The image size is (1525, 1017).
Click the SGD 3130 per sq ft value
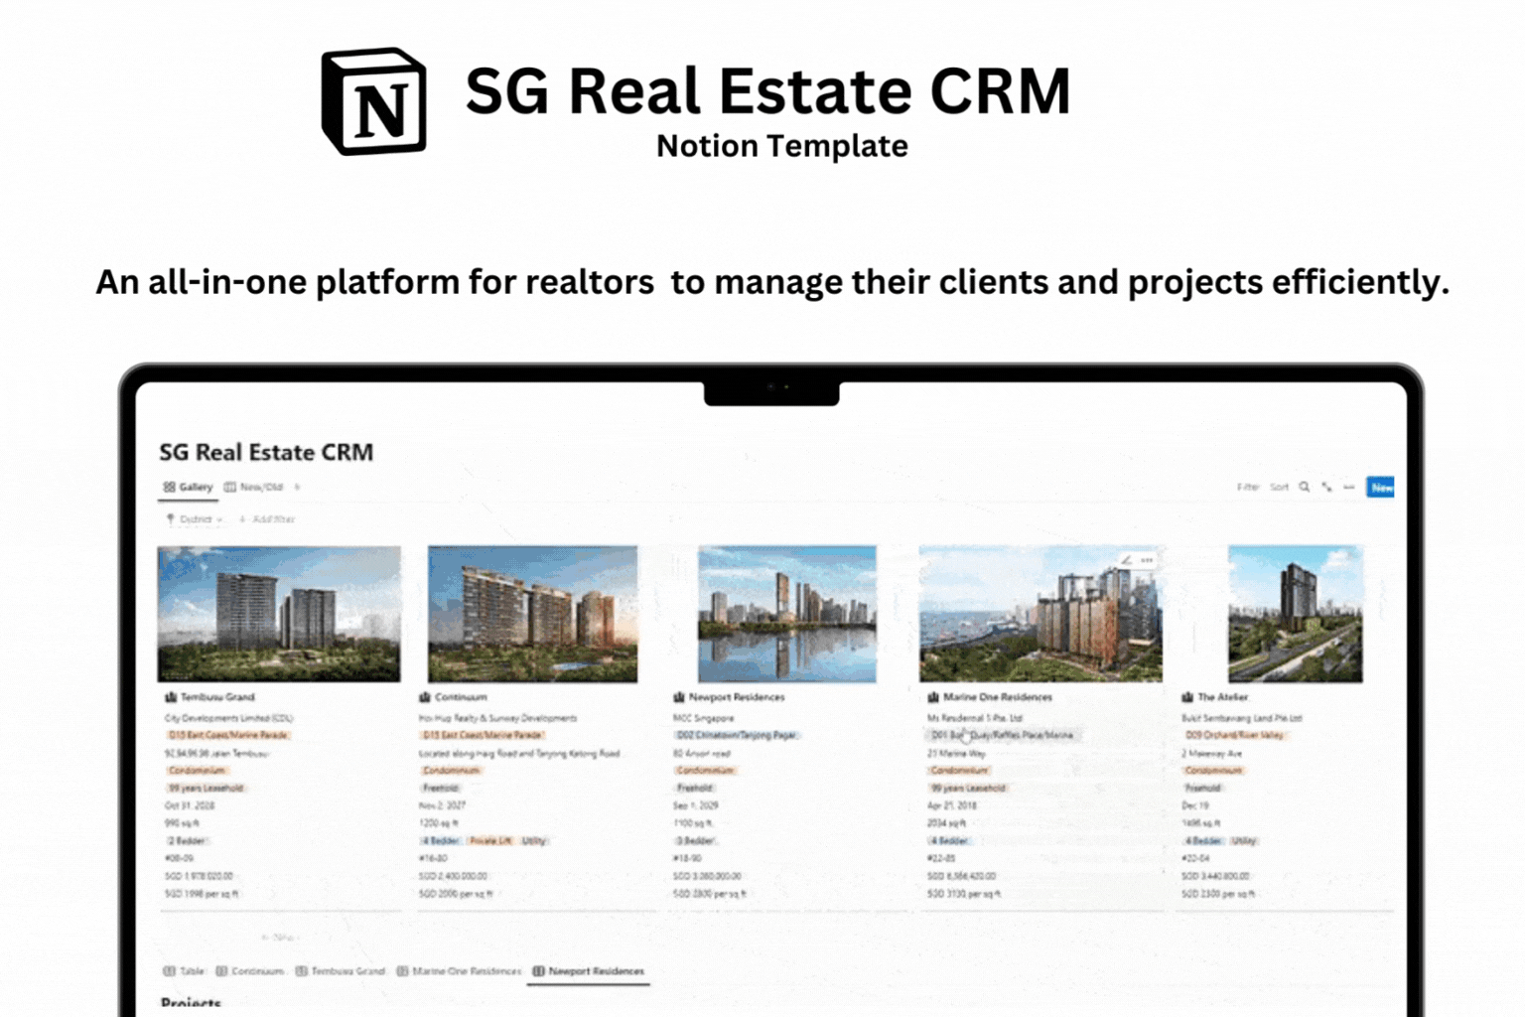(x=964, y=893)
